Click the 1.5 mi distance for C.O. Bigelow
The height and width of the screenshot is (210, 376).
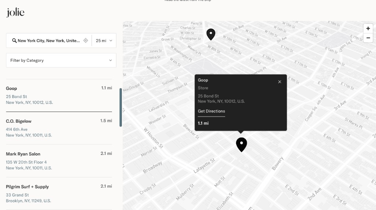(106, 120)
